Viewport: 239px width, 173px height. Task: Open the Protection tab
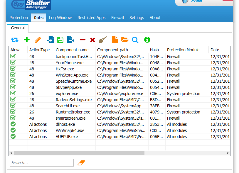pyautogui.click(x=18, y=18)
